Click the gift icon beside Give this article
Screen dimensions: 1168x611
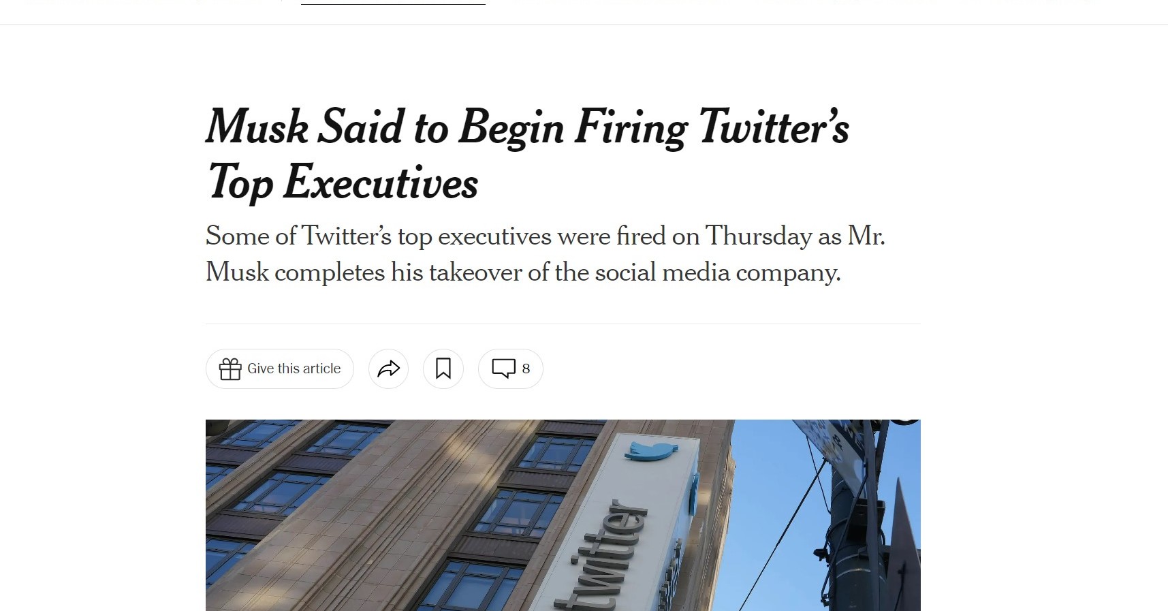click(230, 369)
